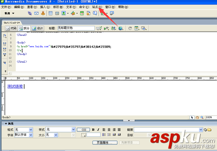
Task: Insert a Table from the toolbar
Action: [51, 13]
